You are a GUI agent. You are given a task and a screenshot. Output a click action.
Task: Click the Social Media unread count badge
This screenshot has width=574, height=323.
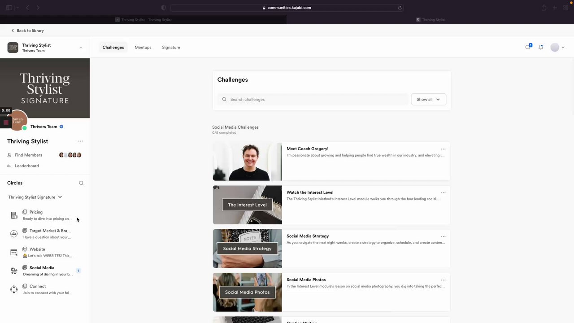(78, 271)
